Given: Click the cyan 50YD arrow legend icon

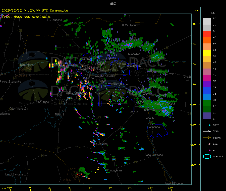Looking at the screenshot, I should tap(207, 125).
